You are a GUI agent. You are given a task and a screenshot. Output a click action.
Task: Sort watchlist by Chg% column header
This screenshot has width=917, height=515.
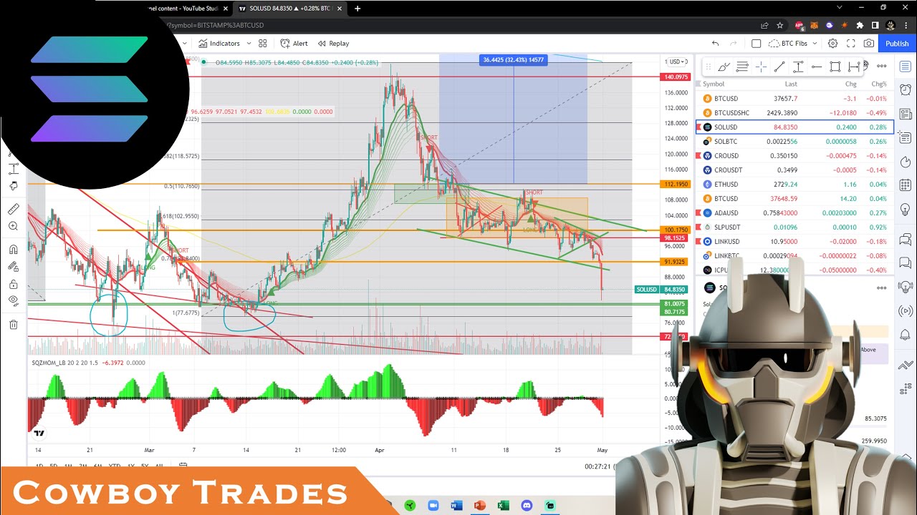coord(880,84)
